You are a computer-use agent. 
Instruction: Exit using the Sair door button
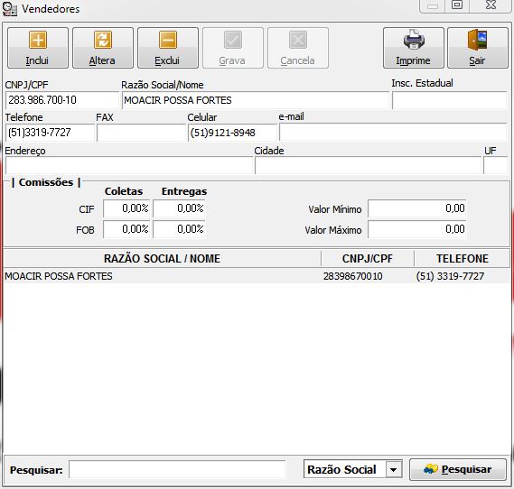coord(478,48)
